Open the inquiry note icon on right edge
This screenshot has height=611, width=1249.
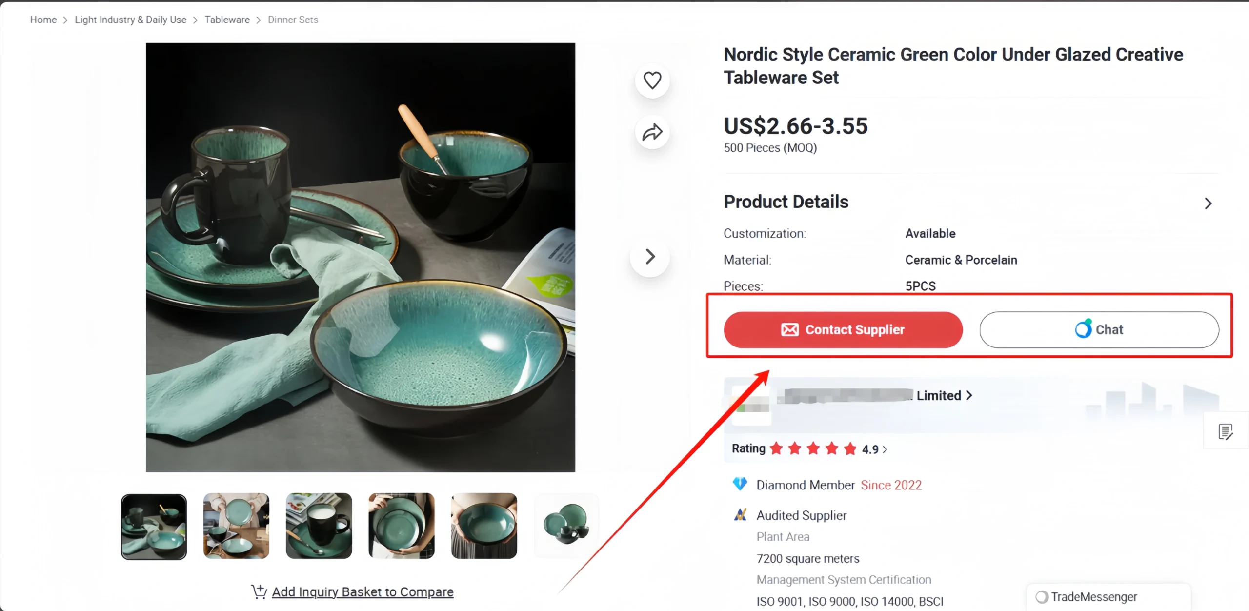1226,431
